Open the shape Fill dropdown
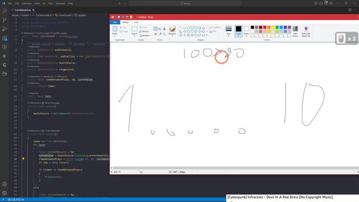This screenshot has width=359, height=202. pyautogui.click(x=213, y=31)
